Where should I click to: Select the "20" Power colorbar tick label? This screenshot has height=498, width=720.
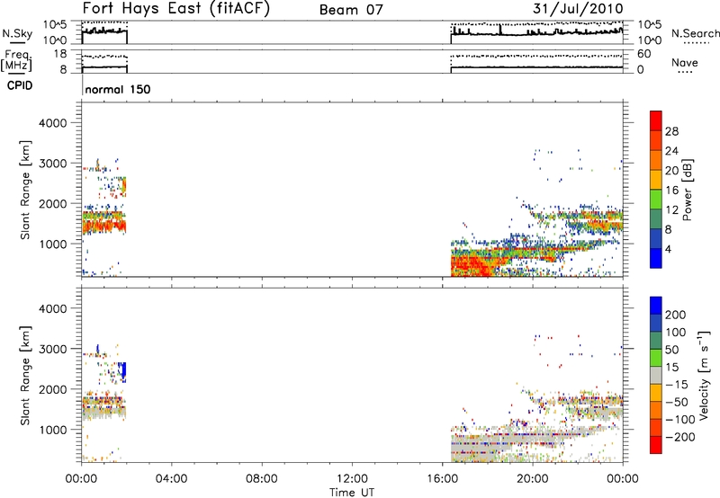pos(671,171)
